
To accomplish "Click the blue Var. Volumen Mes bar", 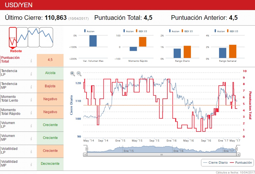I will pos(93,41).
